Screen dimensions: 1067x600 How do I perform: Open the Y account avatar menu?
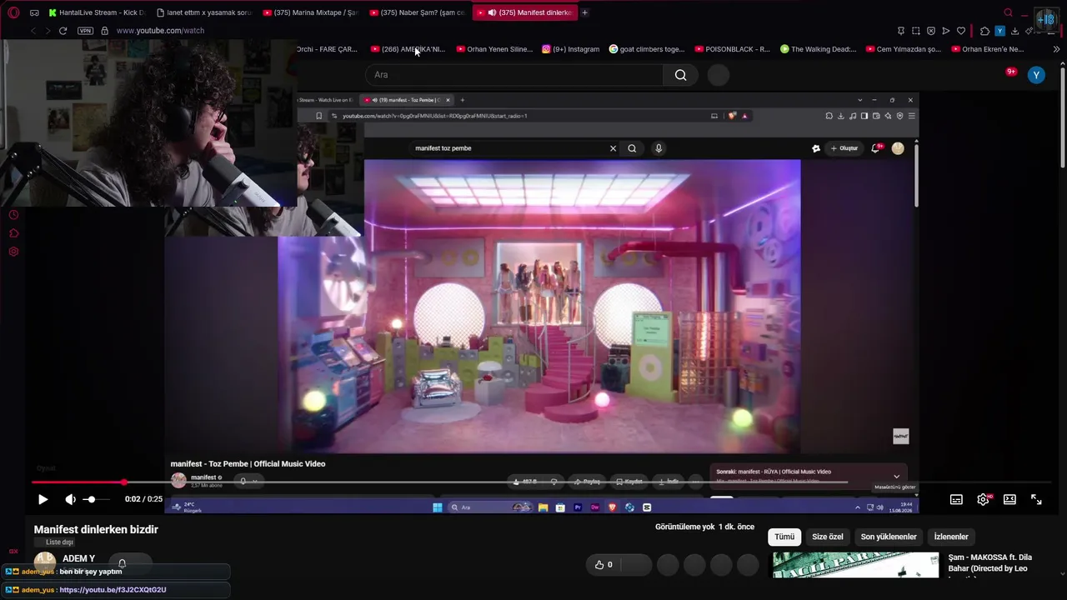point(1036,75)
